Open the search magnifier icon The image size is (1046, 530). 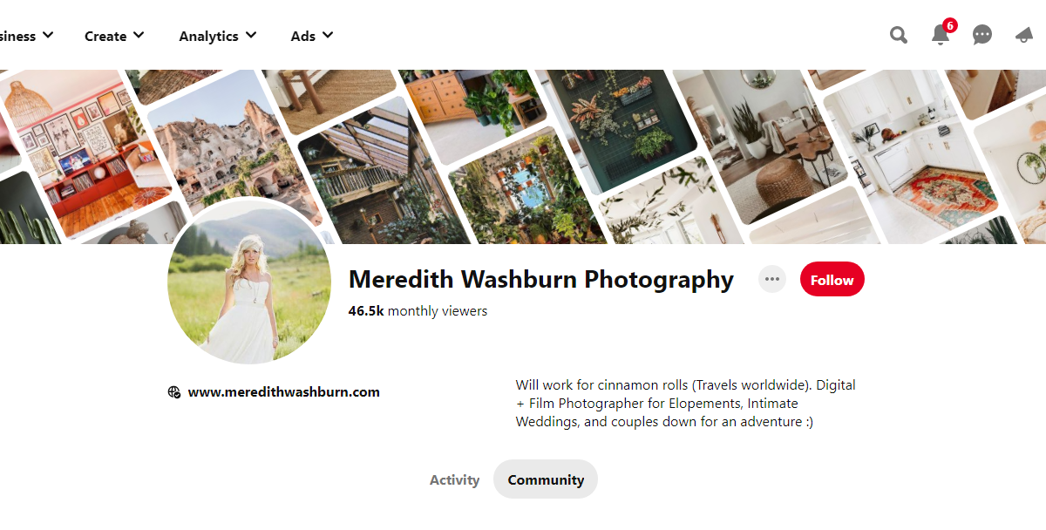pos(898,35)
